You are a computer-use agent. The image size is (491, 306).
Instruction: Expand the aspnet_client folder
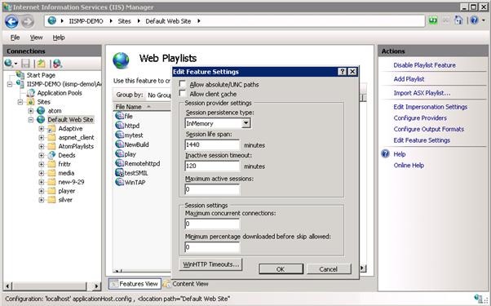(x=42, y=138)
